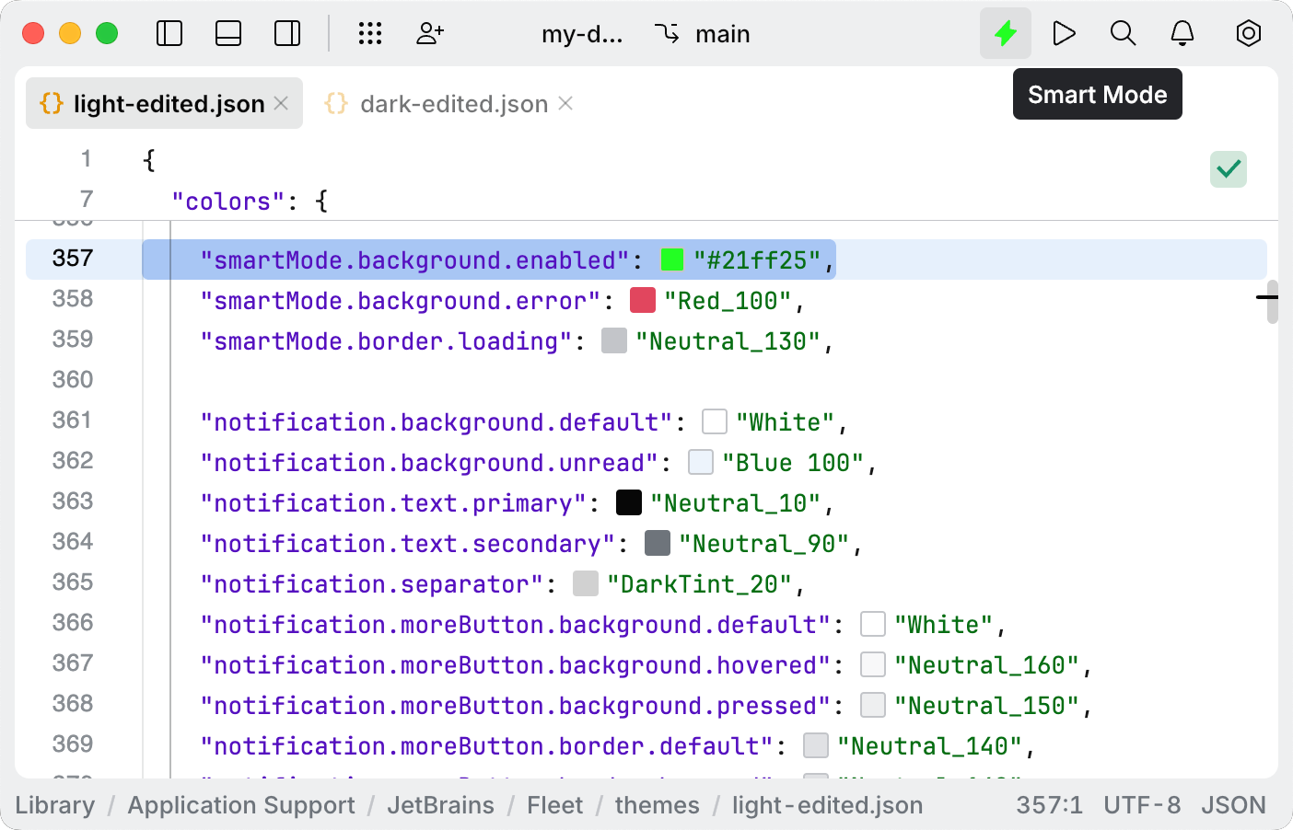Click the add collaborator icon
The width and height of the screenshot is (1293, 830).
430,34
